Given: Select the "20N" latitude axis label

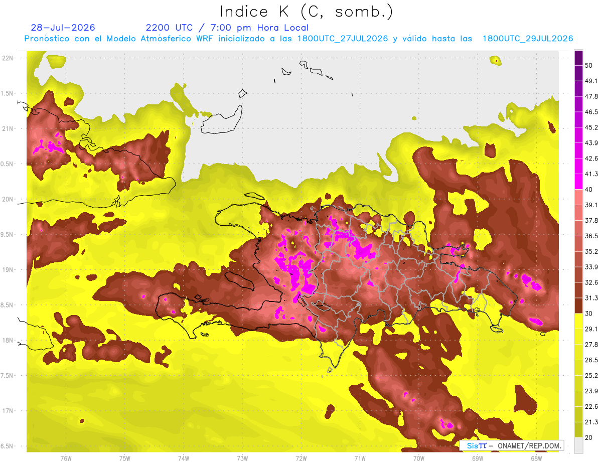Looking at the screenshot, I should [x=8, y=199].
